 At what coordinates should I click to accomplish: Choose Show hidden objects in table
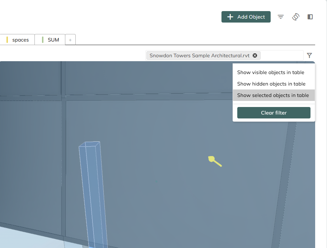[x=271, y=84]
